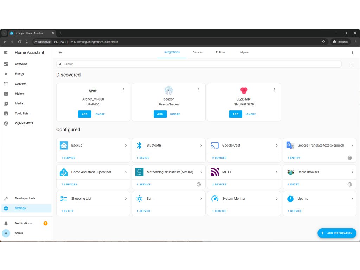Ignore the discovered ibeacon device
The width and height of the screenshot is (360, 270).
(x=175, y=114)
